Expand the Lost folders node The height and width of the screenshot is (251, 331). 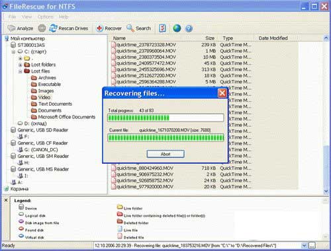pos(21,65)
